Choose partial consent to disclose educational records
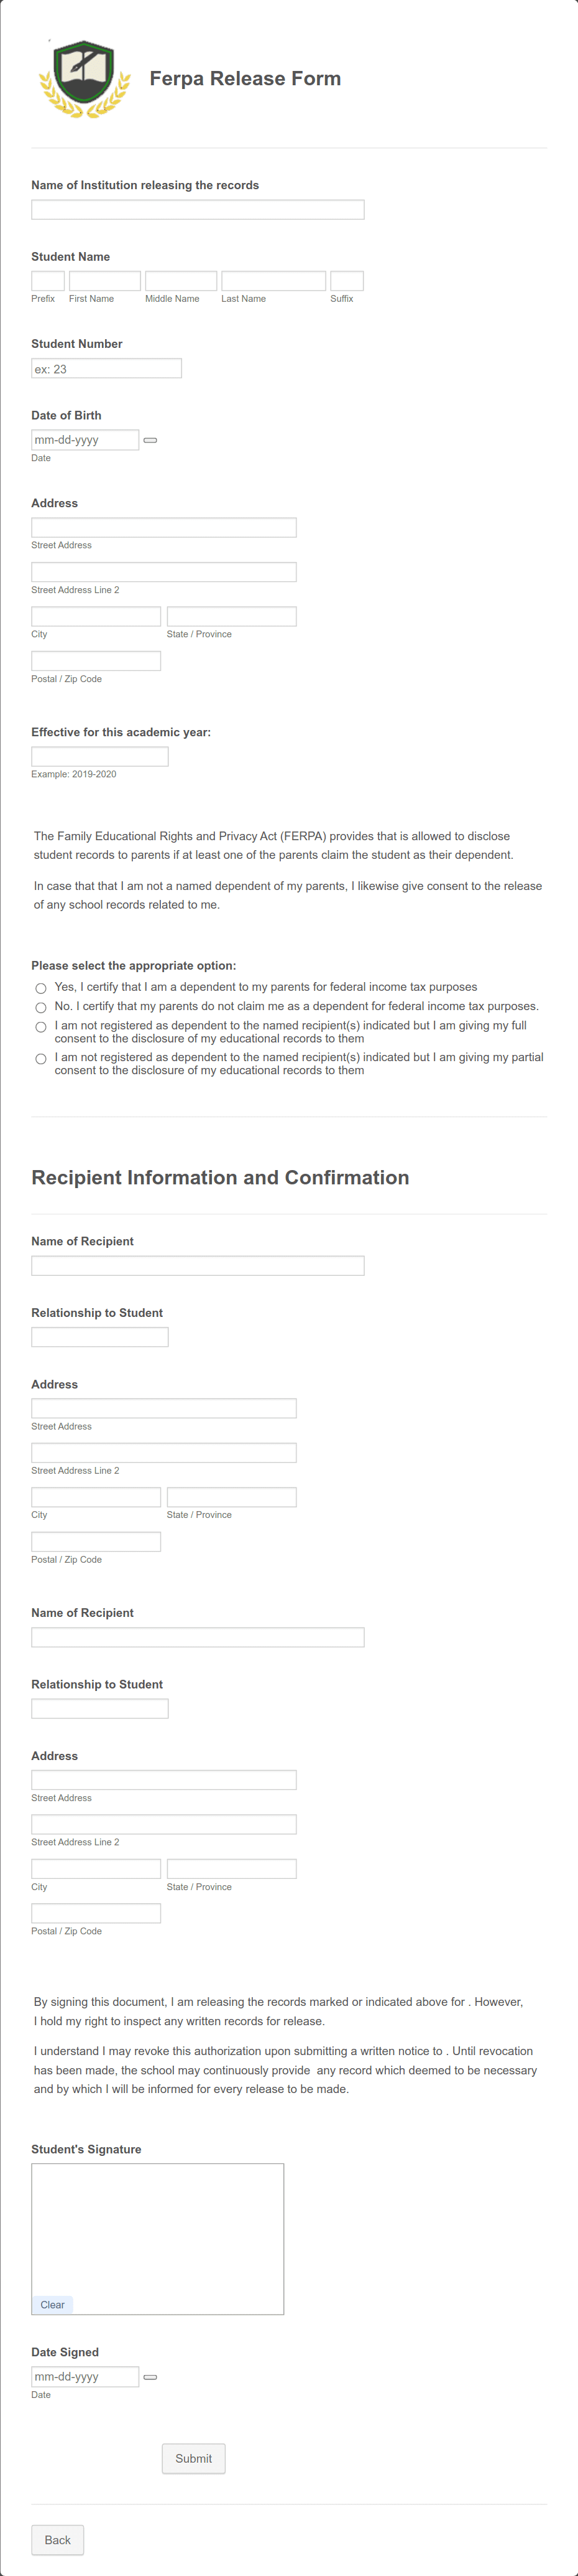The image size is (578, 2576). coord(40,1059)
